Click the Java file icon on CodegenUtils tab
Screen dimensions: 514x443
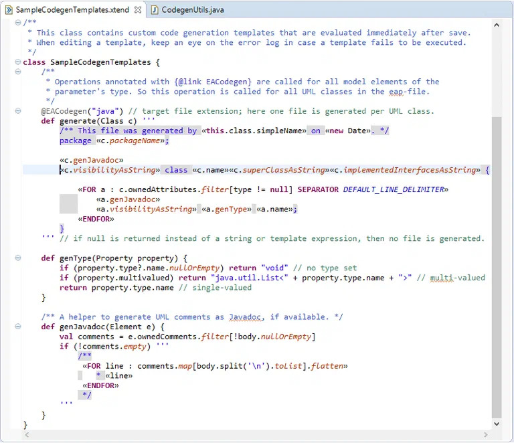pos(155,10)
